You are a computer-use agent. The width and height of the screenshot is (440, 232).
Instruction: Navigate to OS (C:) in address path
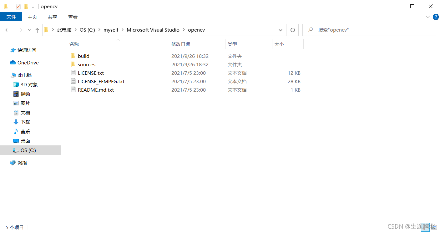tap(87, 30)
